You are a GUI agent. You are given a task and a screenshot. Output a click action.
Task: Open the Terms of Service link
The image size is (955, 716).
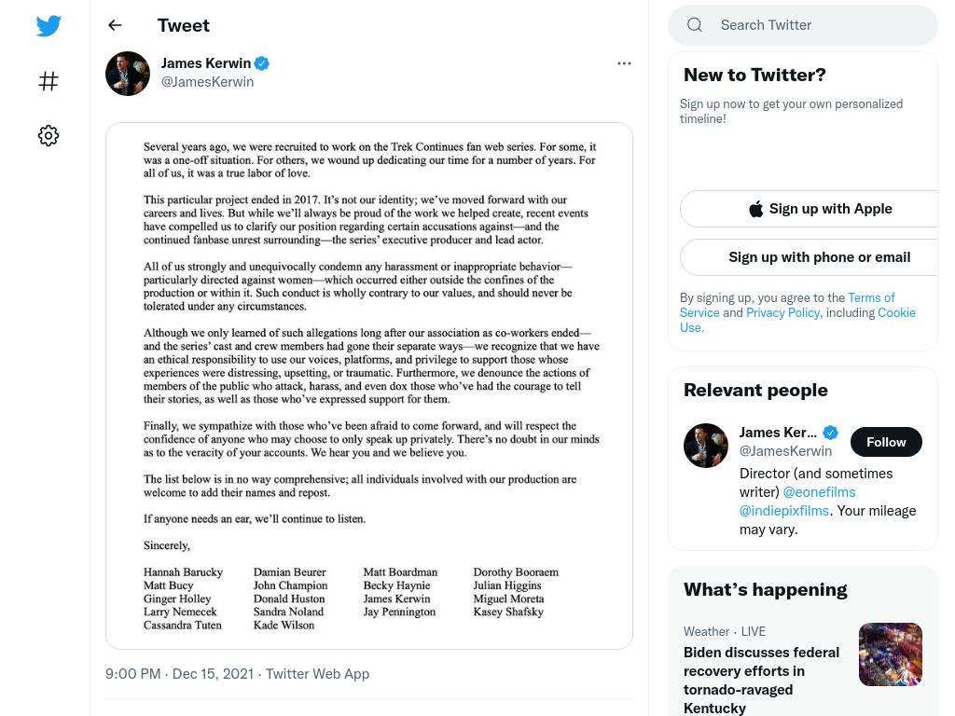pyautogui.click(x=787, y=305)
